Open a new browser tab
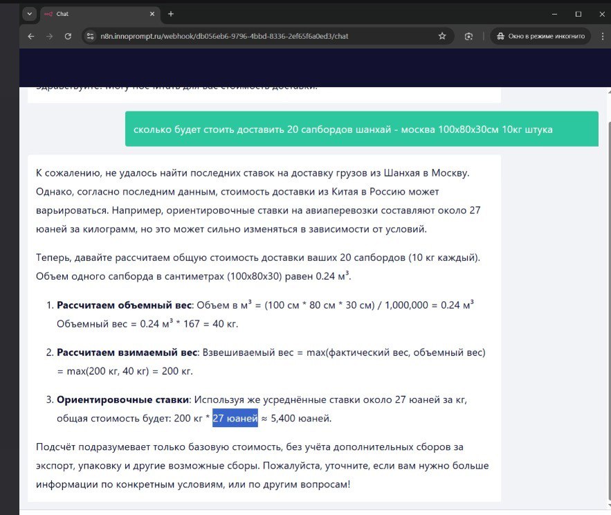The image size is (611, 515). coord(171,14)
